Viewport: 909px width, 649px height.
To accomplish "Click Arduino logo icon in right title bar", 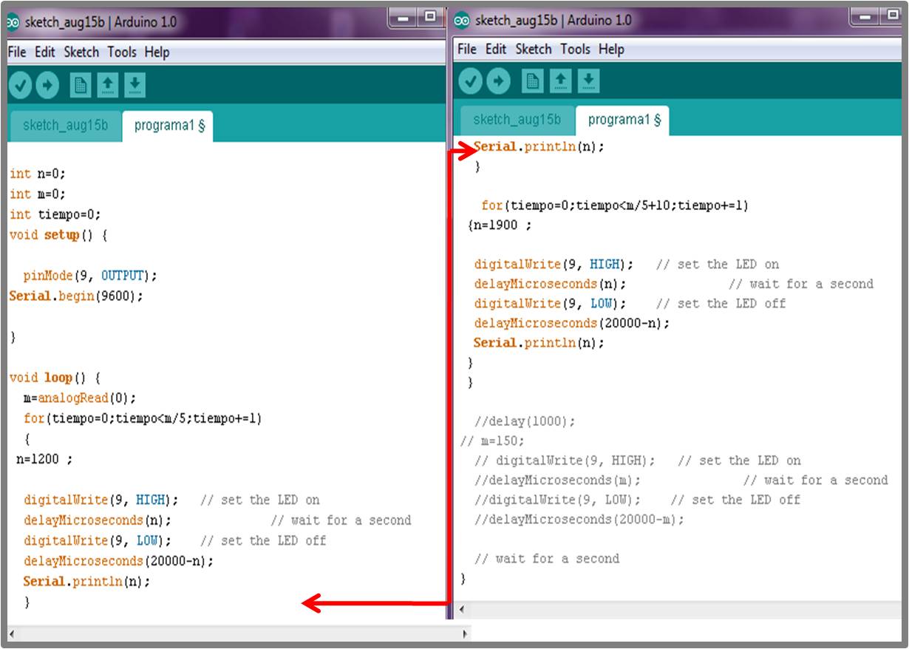I will pyautogui.click(x=463, y=20).
